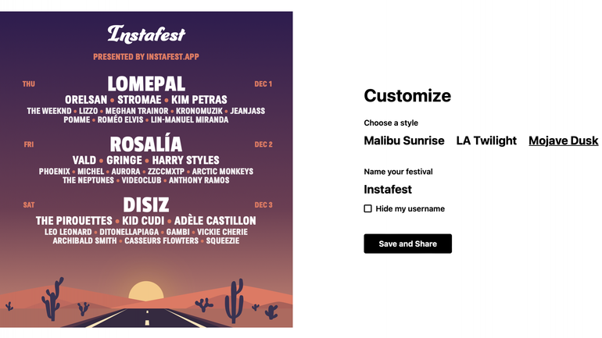
Task: Click the tall cactus beside the road
Action: pos(234,300)
